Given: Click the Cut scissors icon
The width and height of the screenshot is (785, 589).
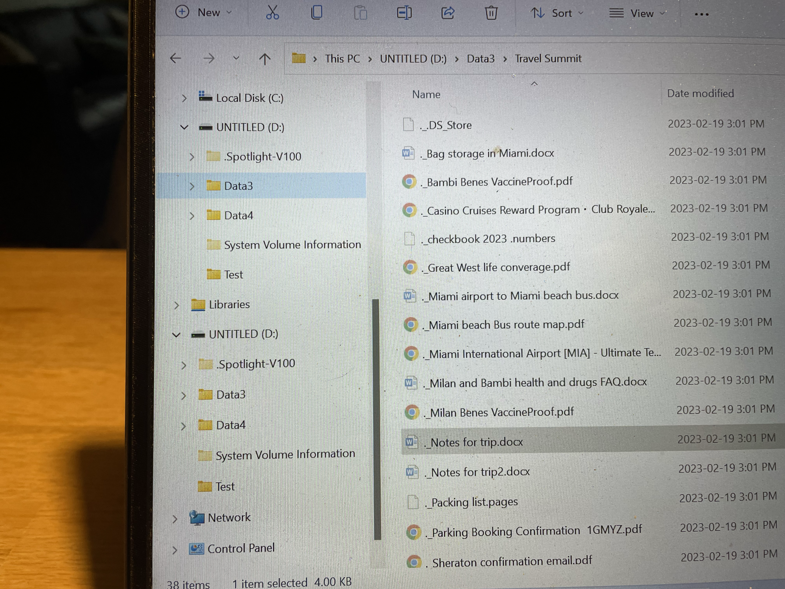Looking at the screenshot, I should (272, 12).
